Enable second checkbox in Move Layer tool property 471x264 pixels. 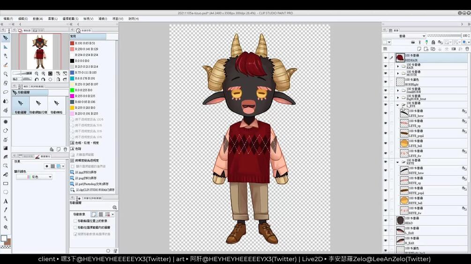coord(75,228)
